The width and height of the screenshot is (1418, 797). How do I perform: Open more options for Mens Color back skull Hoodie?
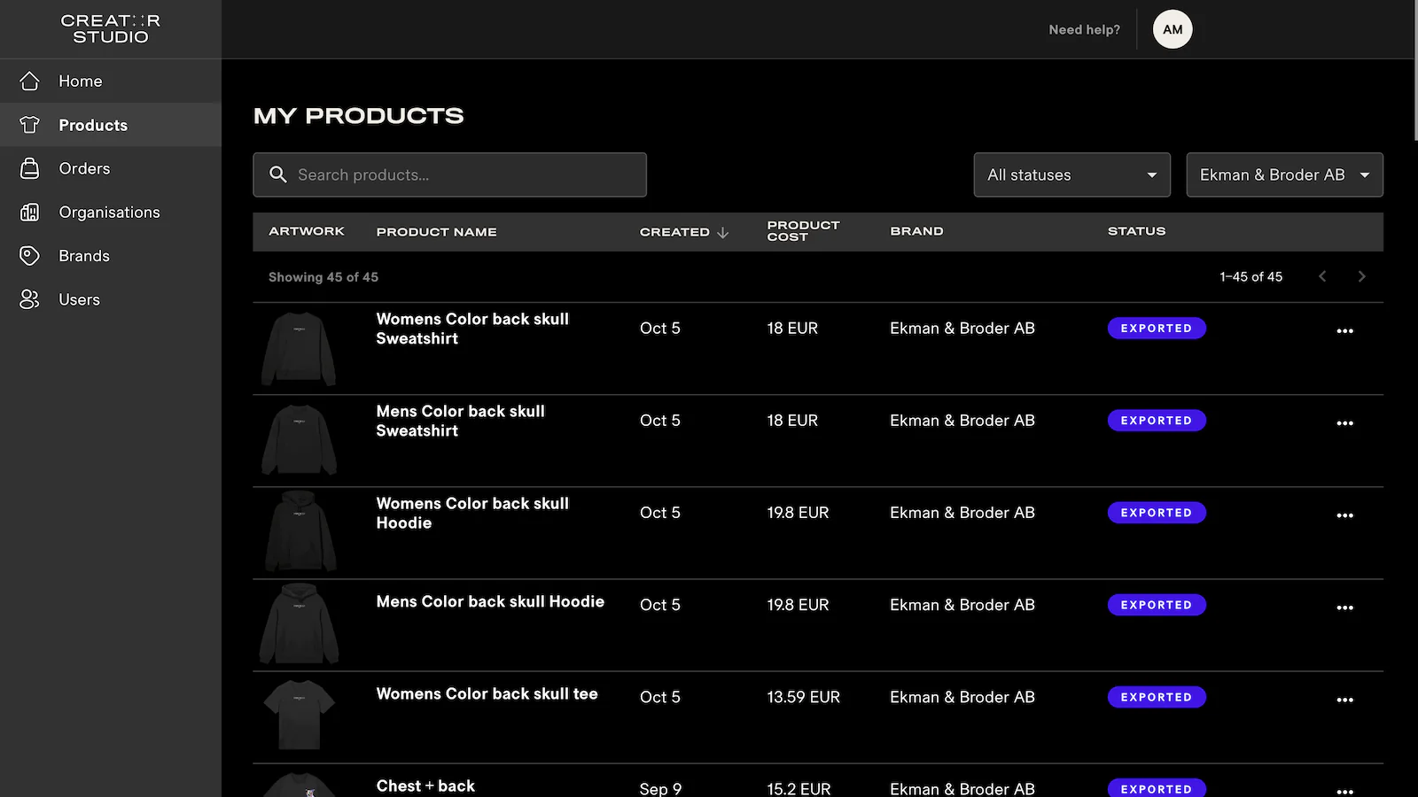pyautogui.click(x=1345, y=607)
